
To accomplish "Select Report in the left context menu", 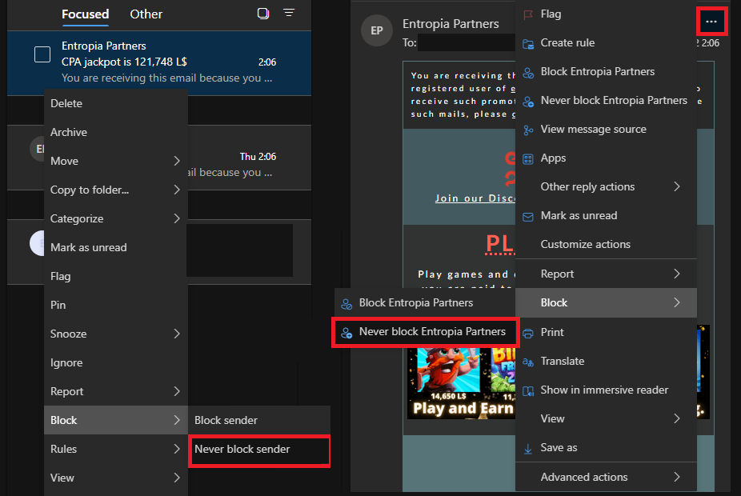I will click(x=116, y=392).
